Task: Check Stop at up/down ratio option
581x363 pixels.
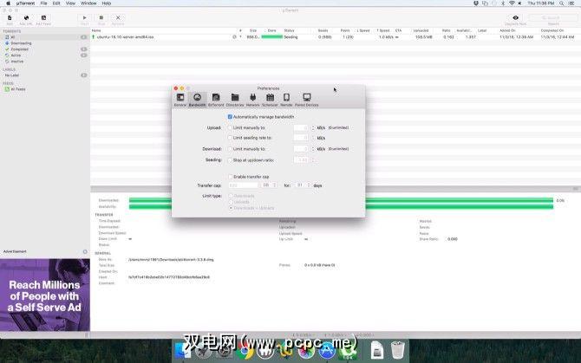Action: click(230, 159)
